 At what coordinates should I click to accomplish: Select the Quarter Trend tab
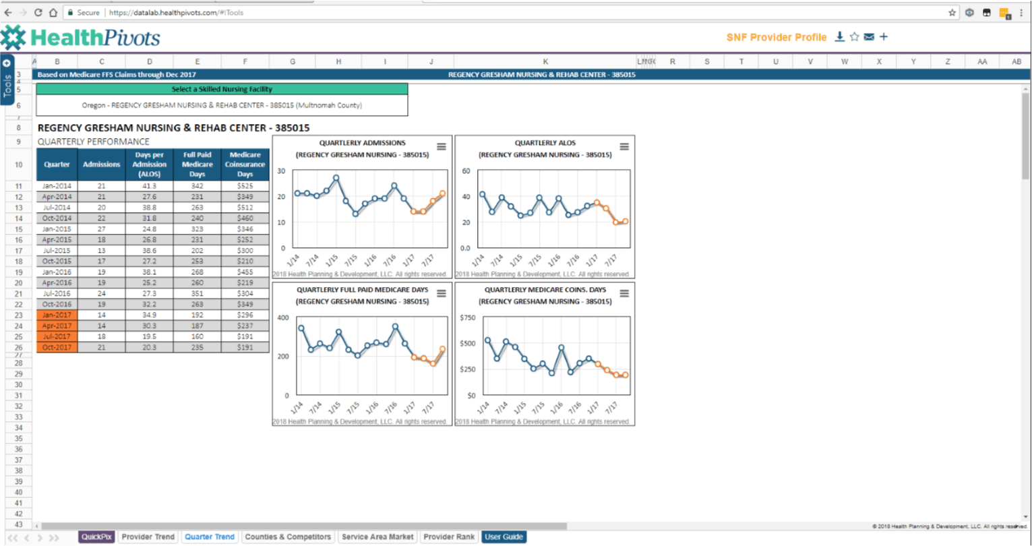(210, 537)
